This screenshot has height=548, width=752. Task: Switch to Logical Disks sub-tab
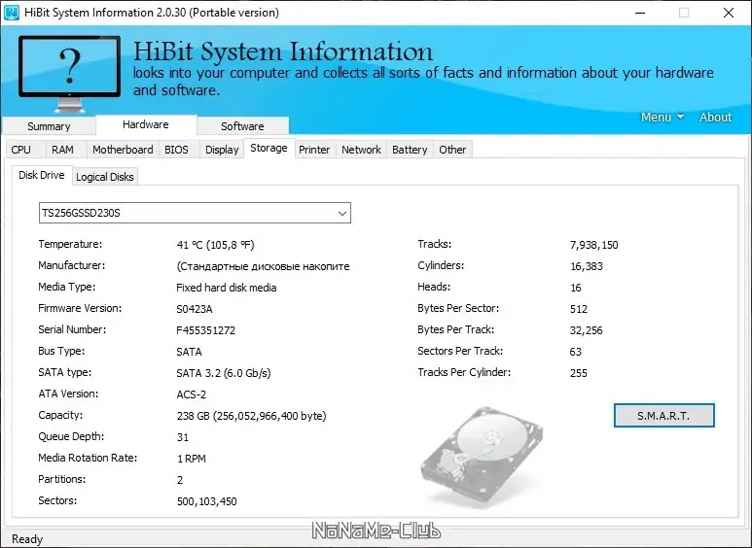105,177
